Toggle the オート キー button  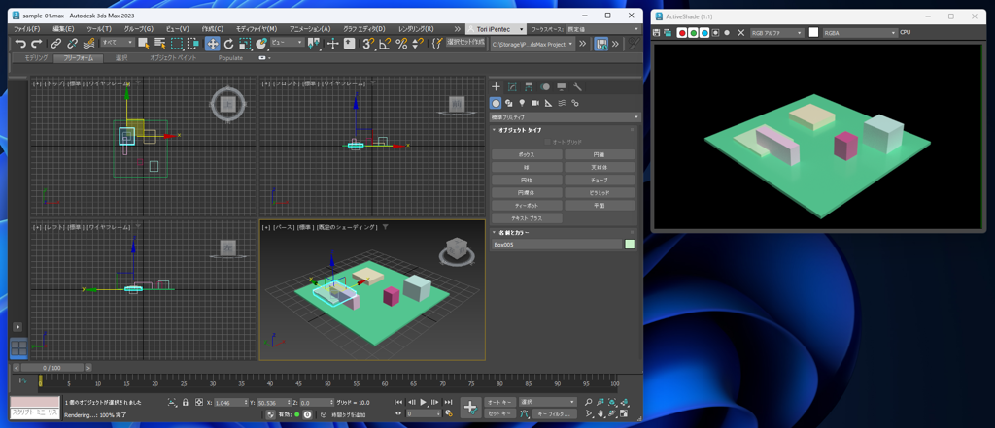pos(500,402)
